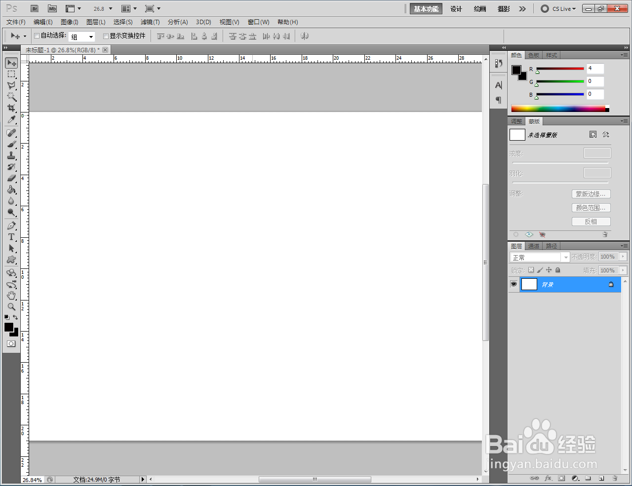
Task: Select the 3D Camera Rotate tool
Action: [11, 284]
